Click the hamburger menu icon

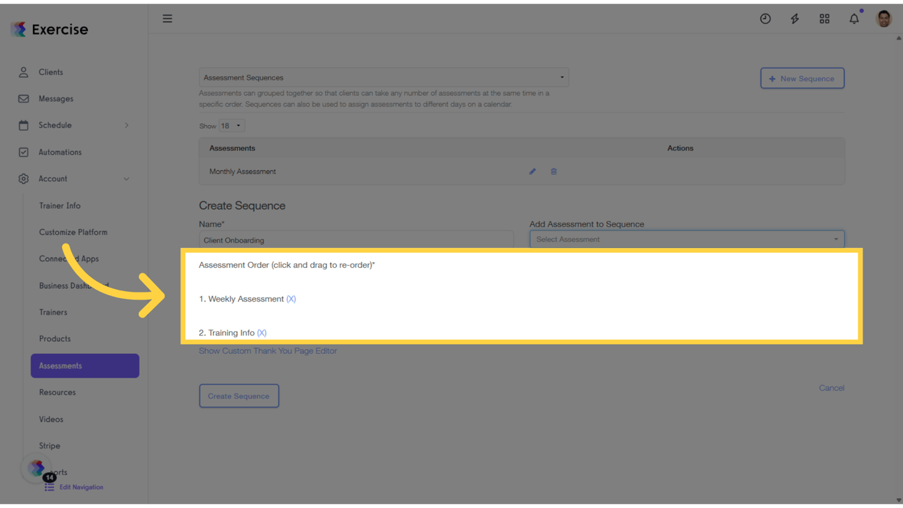(167, 19)
